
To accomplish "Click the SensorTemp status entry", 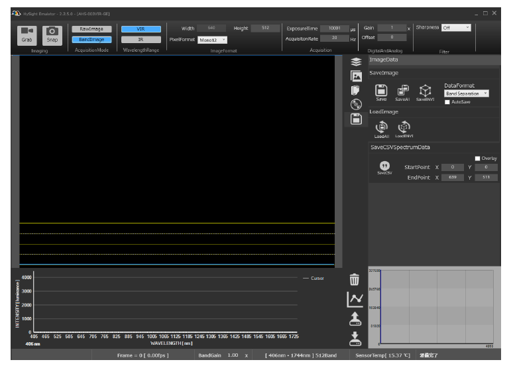I will (382, 355).
